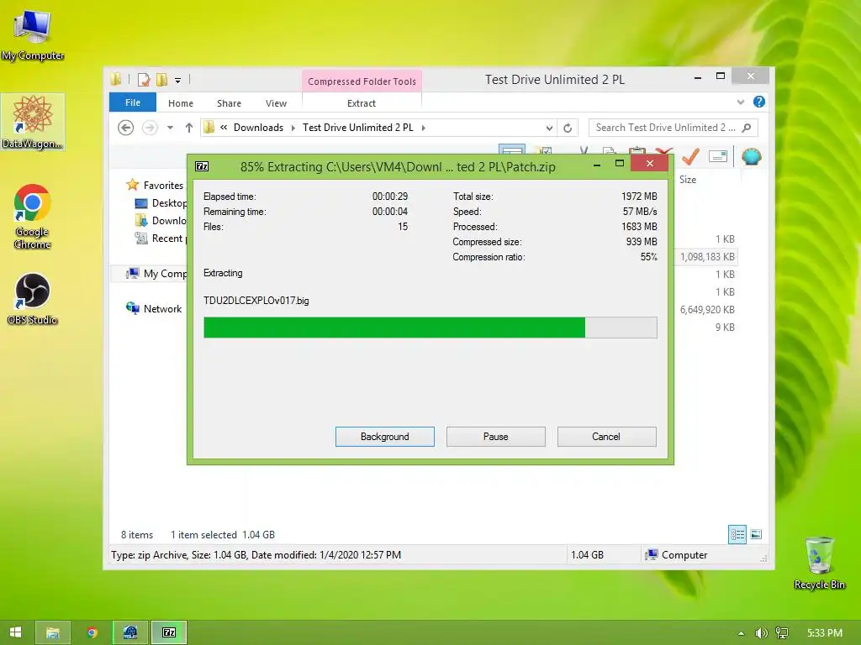The width and height of the screenshot is (861, 645).
Task: Select My Computer in navigation pane
Action: pyautogui.click(x=156, y=273)
